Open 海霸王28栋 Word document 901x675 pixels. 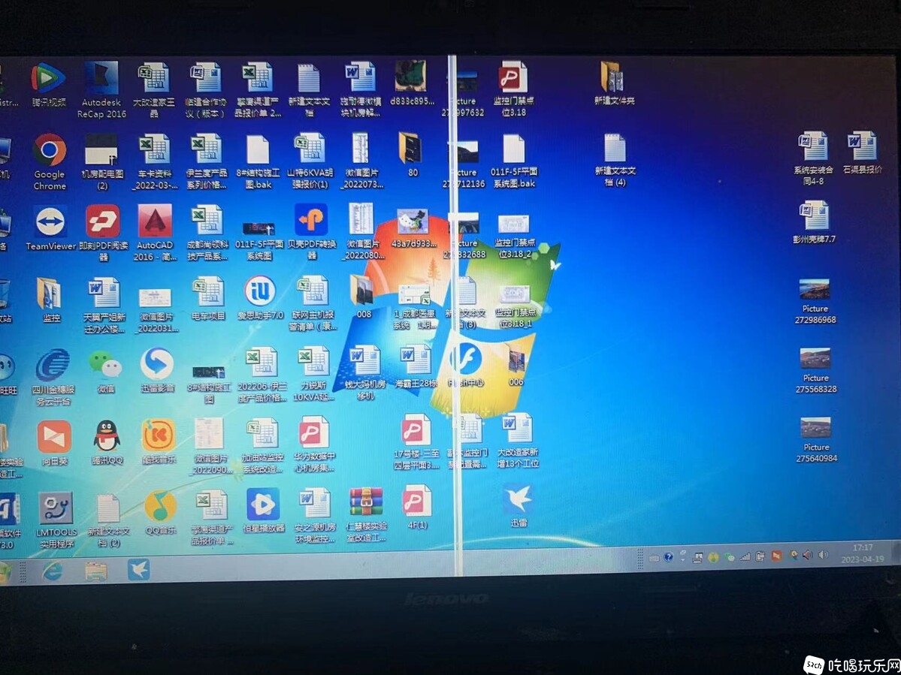click(416, 366)
